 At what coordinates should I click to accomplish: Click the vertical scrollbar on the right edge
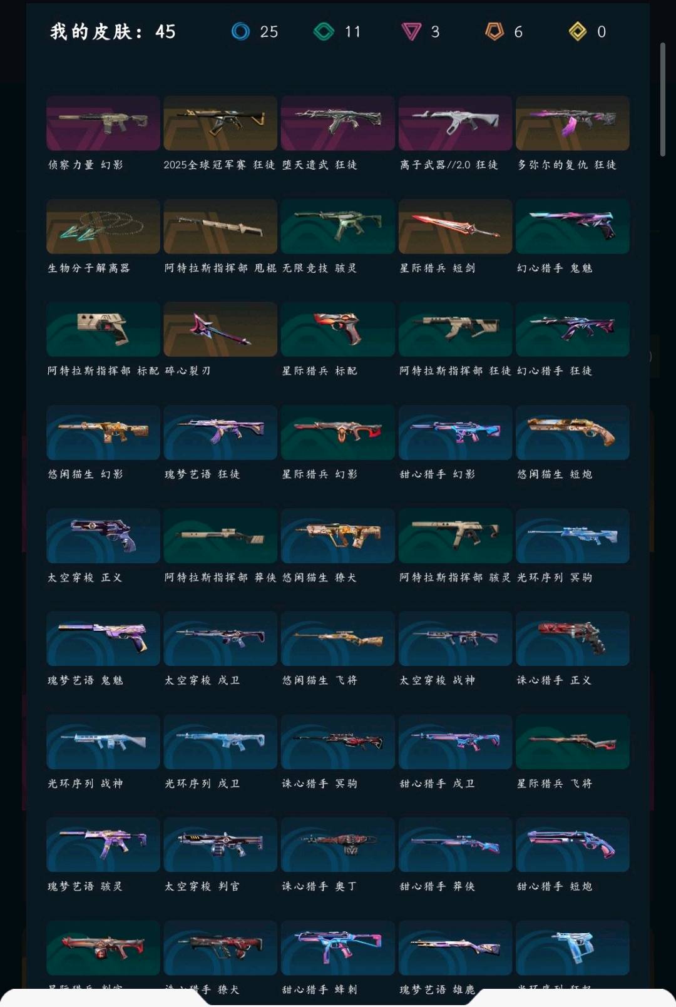(x=662, y=100)
